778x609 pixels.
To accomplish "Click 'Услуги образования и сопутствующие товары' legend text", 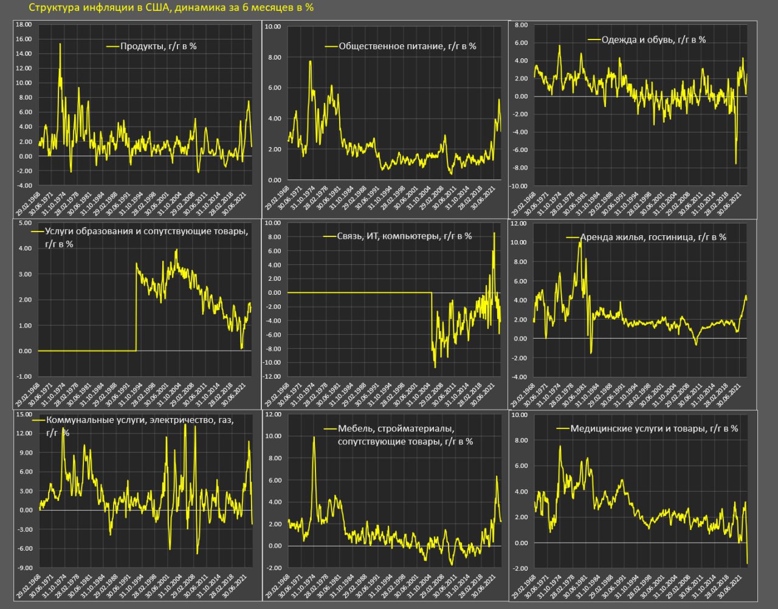I will [147, 232].
